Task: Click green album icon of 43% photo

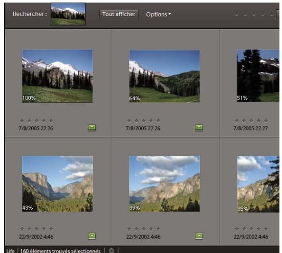Action: (92, 236)
